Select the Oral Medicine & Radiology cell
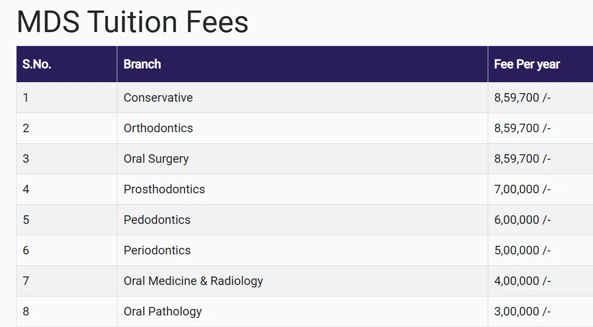Viewport: 593px width, 327px height. [x=193, y=281]
